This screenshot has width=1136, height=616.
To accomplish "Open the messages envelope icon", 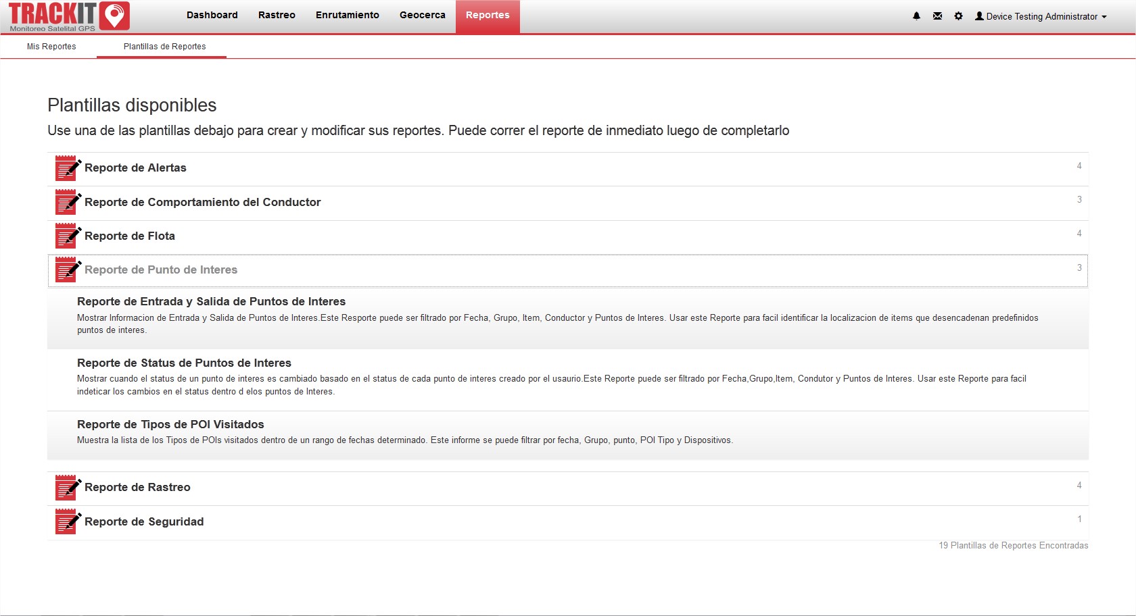I will (937, 16).
